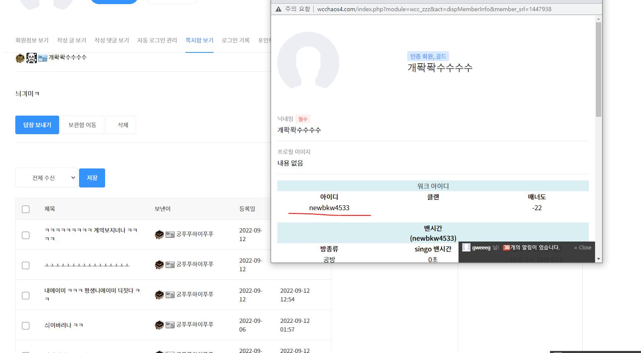This screenshot has height=353, width=641.
Task: Click Lv badge icon in ㅗㅗㅗㅗ row
Action: coord(170,265)
